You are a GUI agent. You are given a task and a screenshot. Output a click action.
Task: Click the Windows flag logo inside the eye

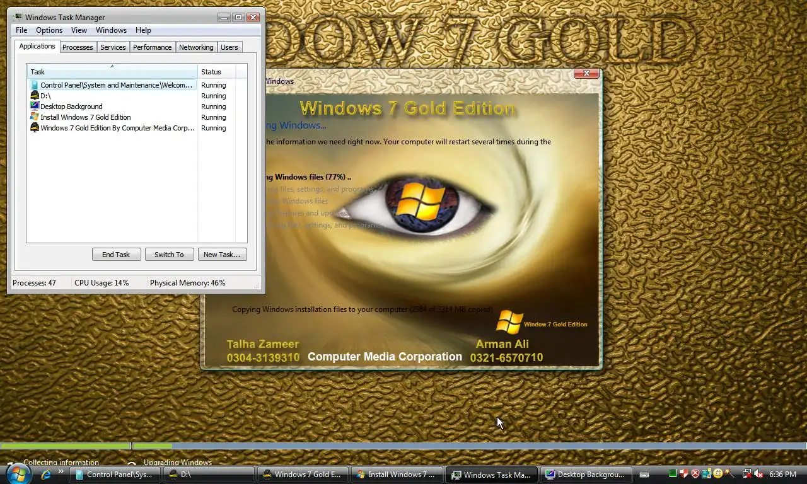click(421, 200)
